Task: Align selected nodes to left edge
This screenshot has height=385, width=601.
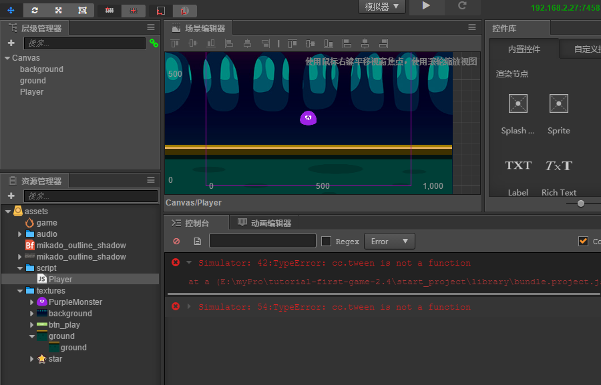Action: tap(229, 43)
